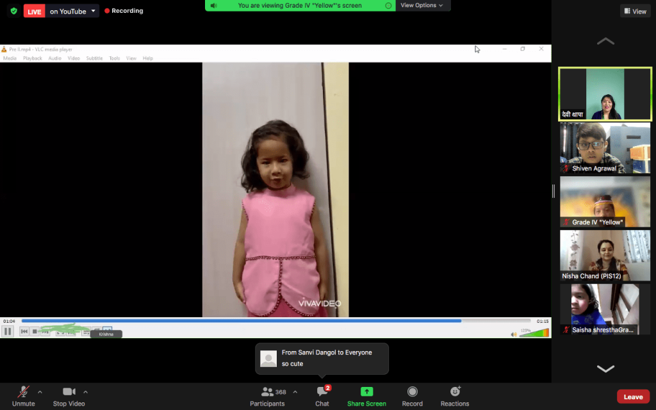This screenshot has width=656, height=410.
Task: Open the Participants panel
Action: (267, 395)
